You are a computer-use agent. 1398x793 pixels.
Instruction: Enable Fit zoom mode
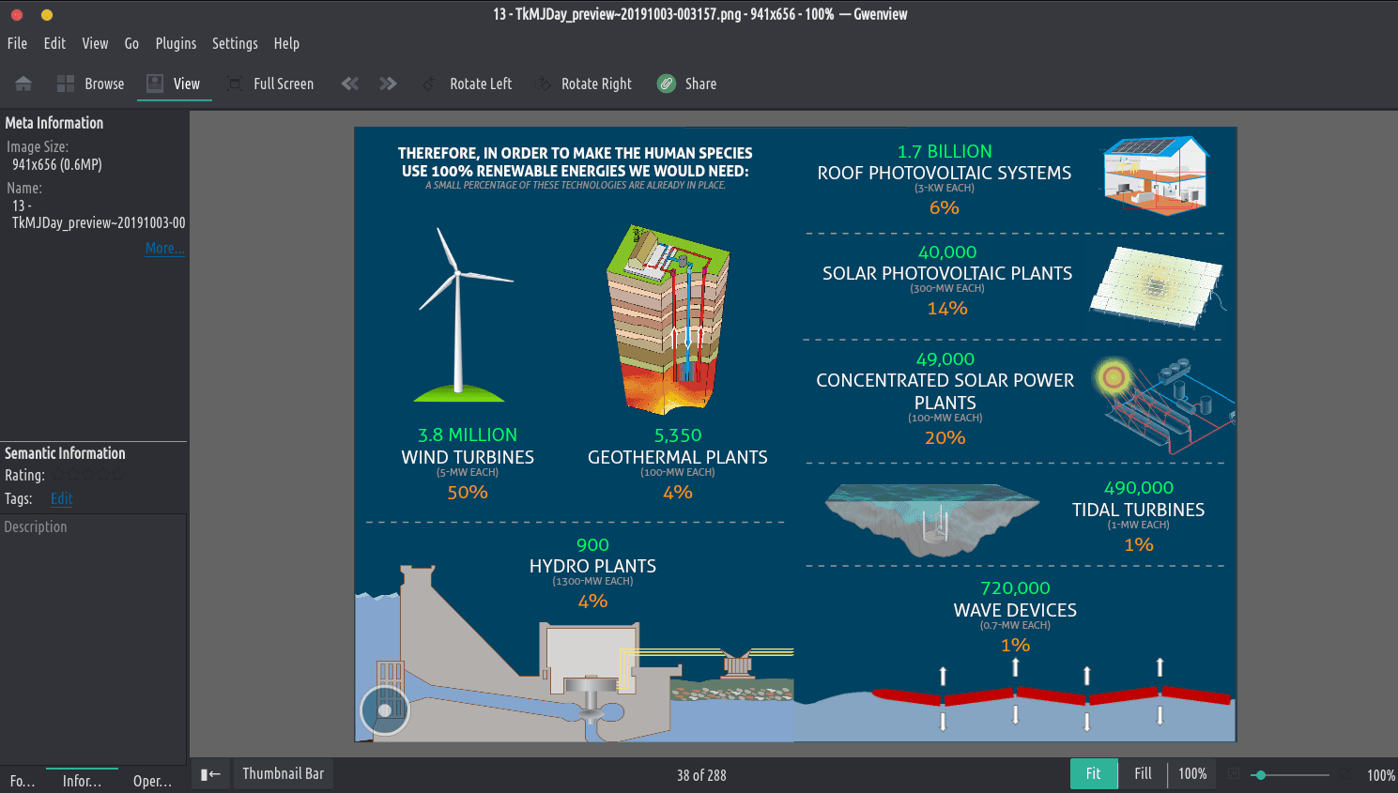tap(1093, 774)
